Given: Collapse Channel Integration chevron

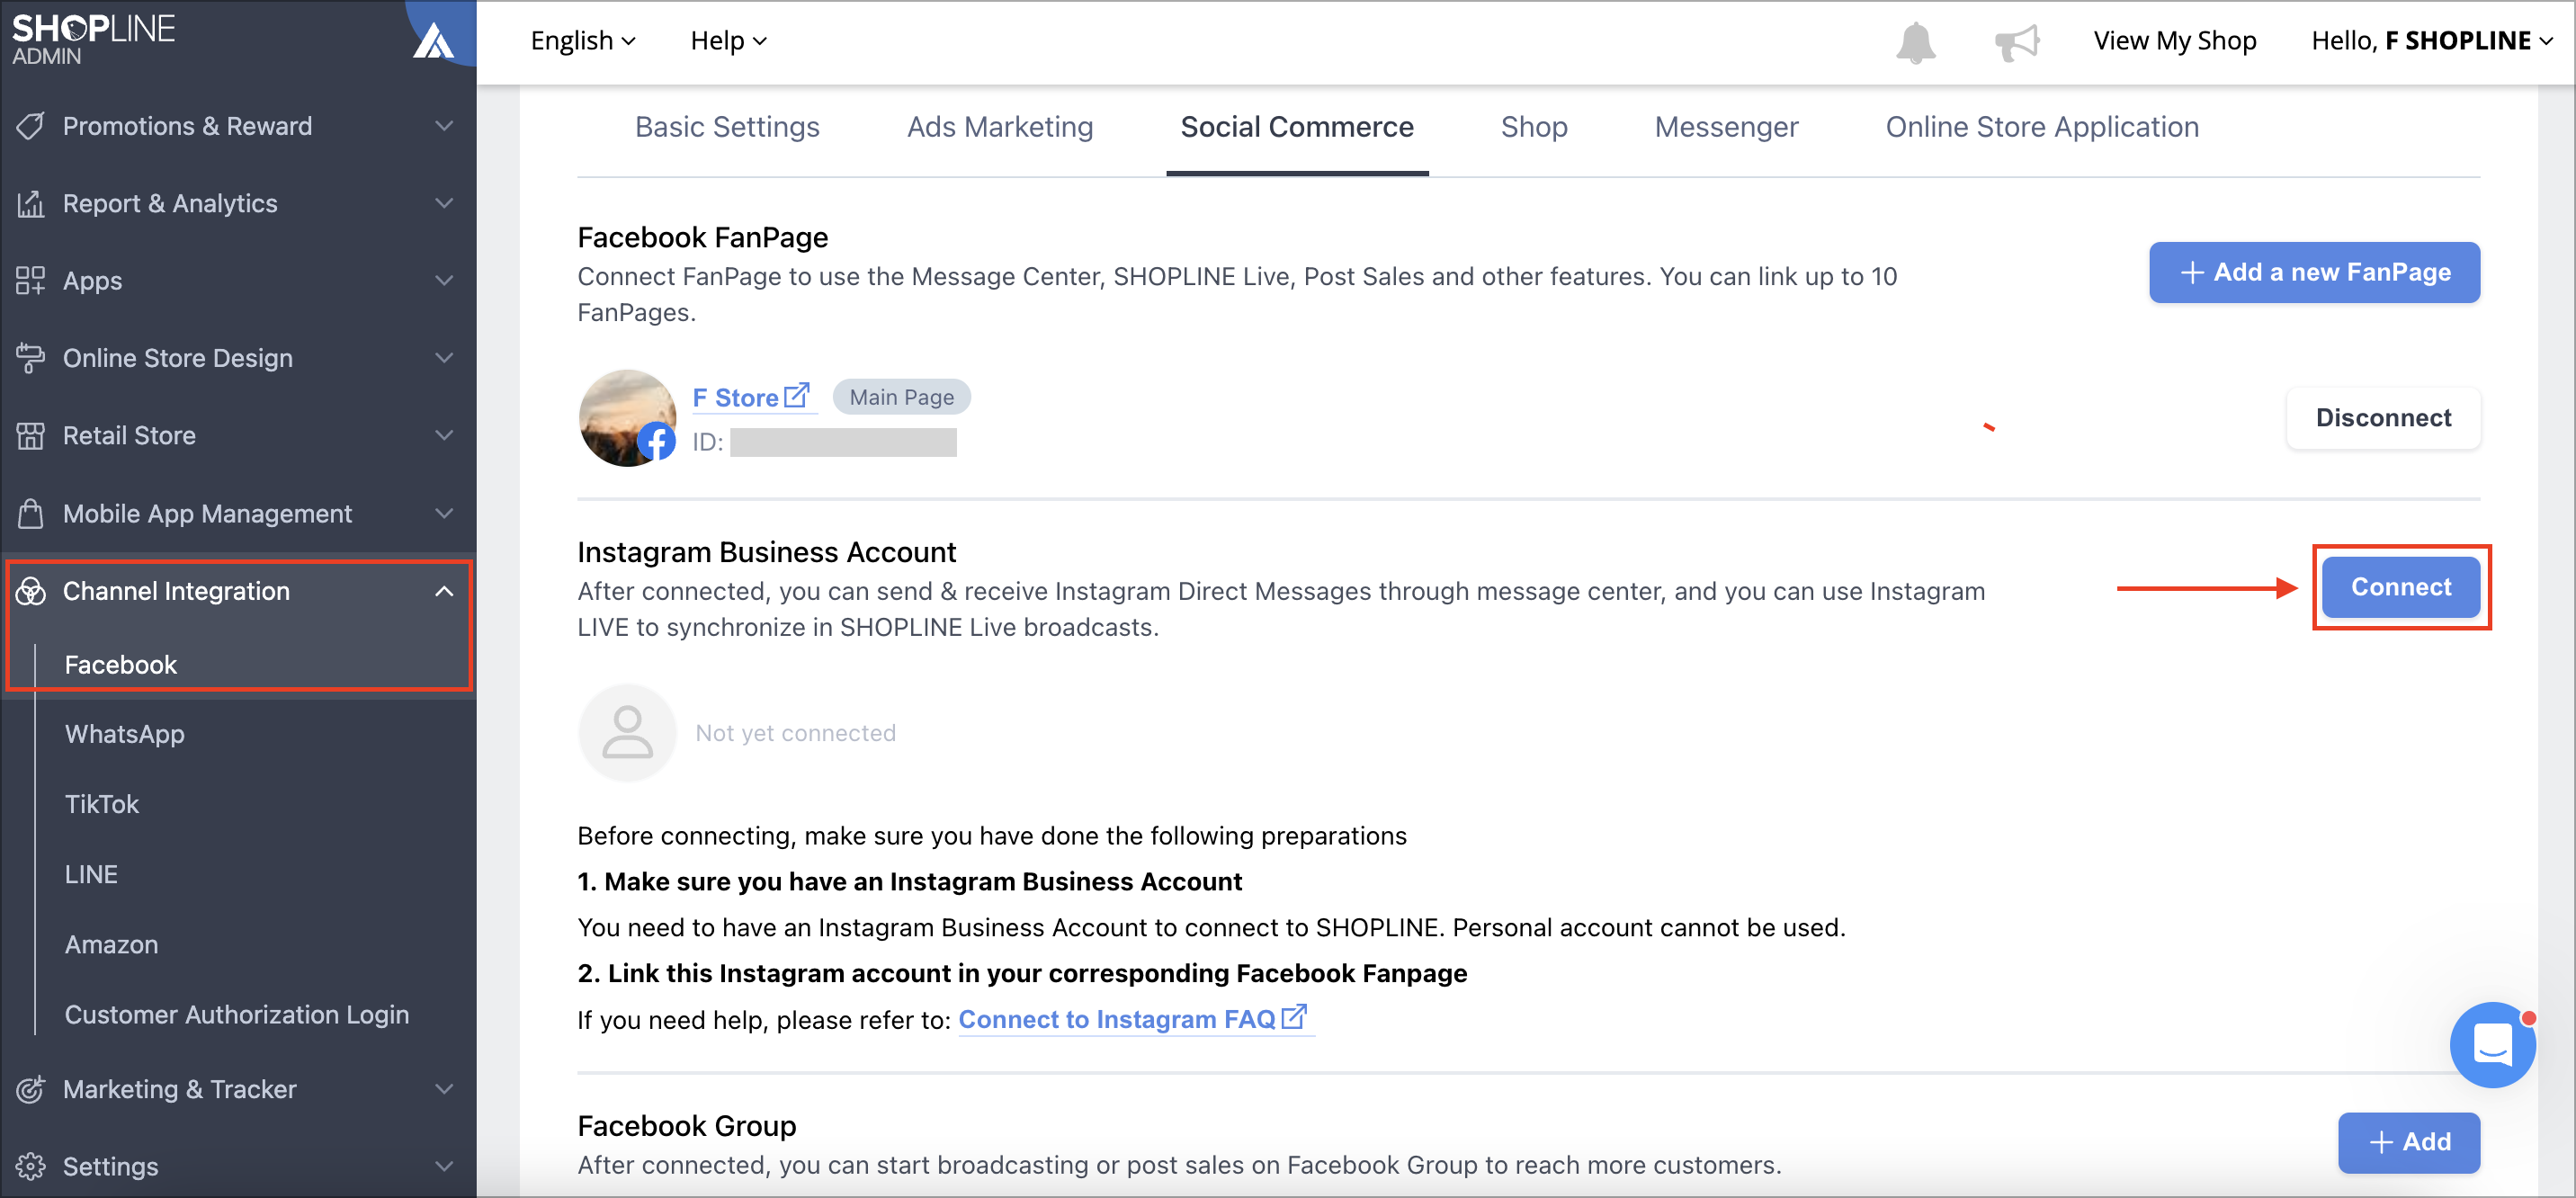Looking at the screenshot, I should (444, 591).
